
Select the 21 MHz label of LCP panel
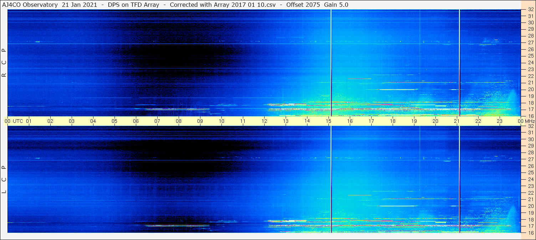tap(531, 199)
